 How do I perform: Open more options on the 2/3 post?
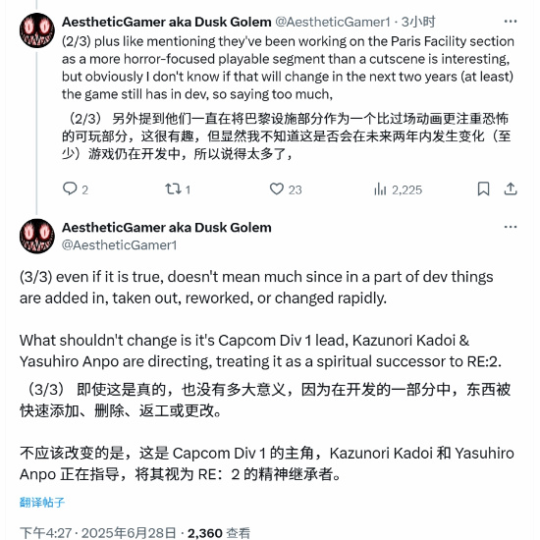510,22
